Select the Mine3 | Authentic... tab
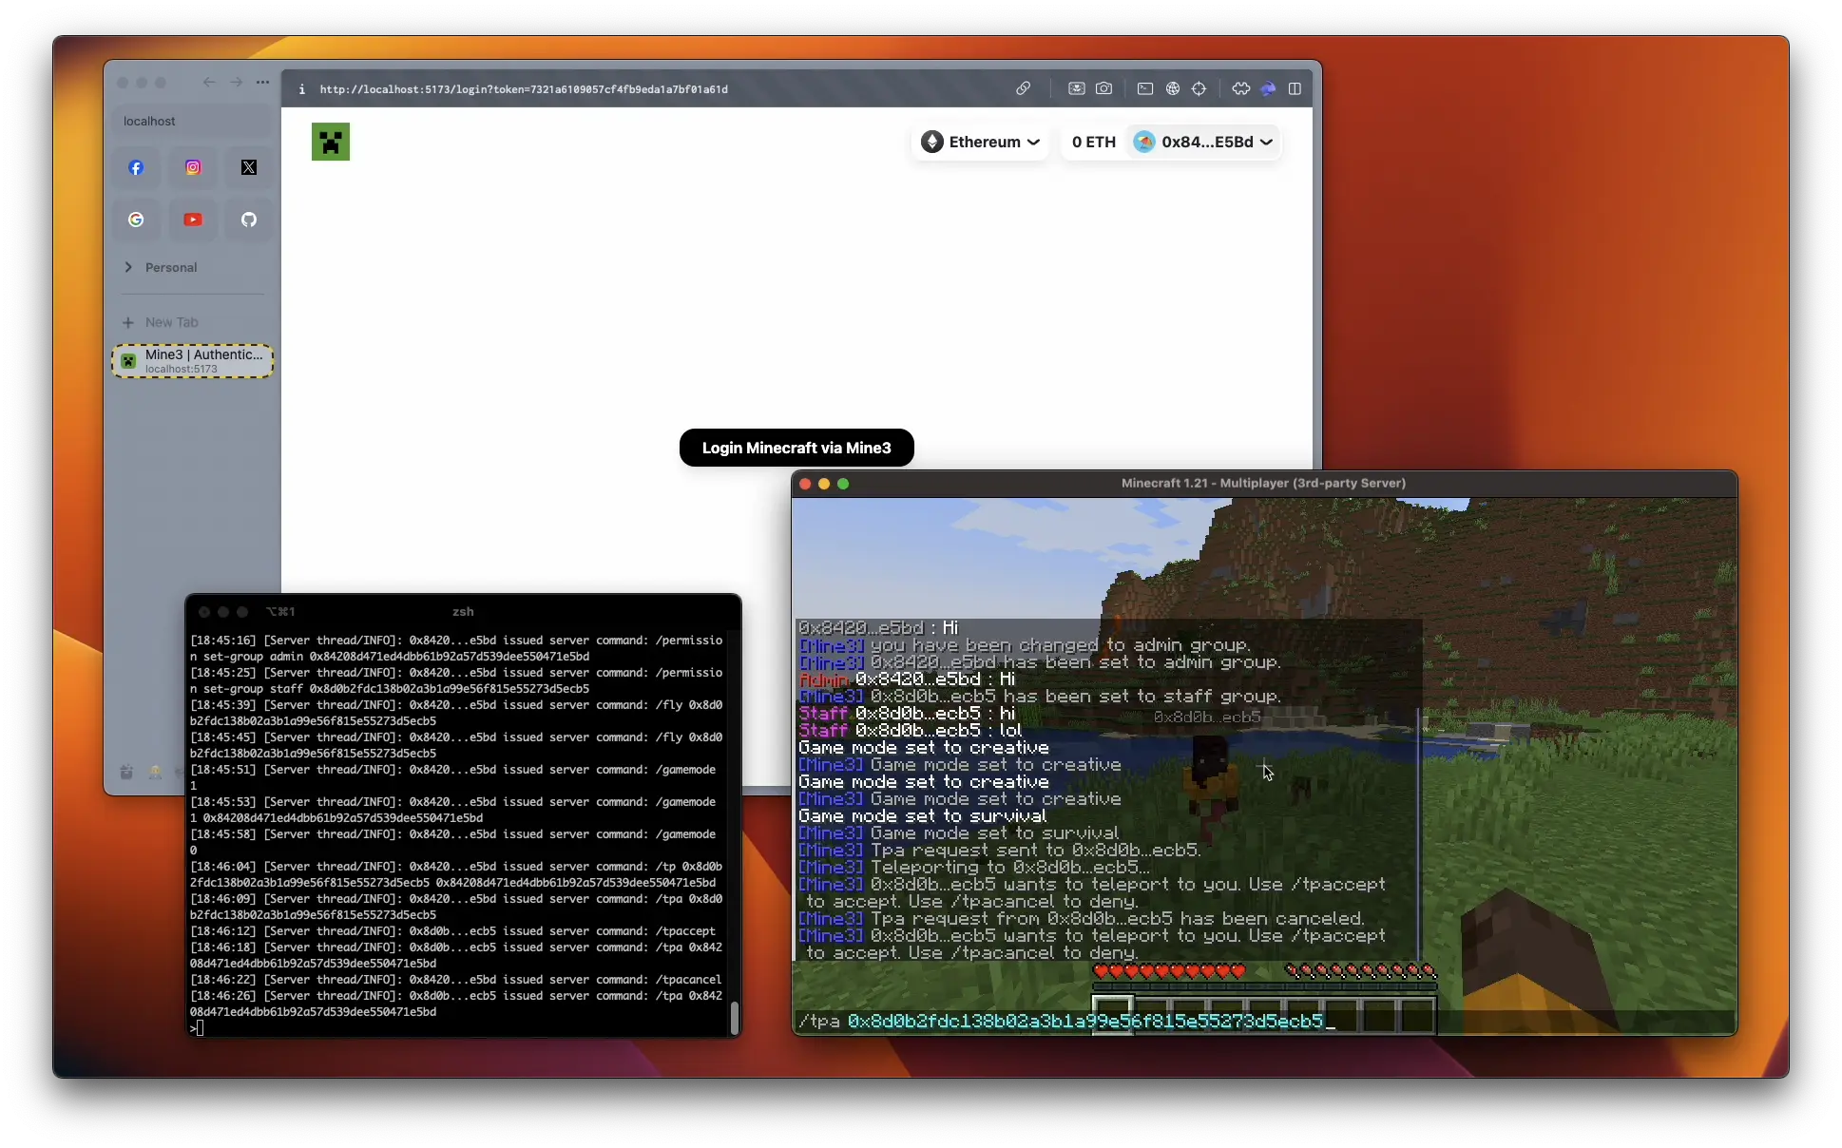 click(193, 361)
